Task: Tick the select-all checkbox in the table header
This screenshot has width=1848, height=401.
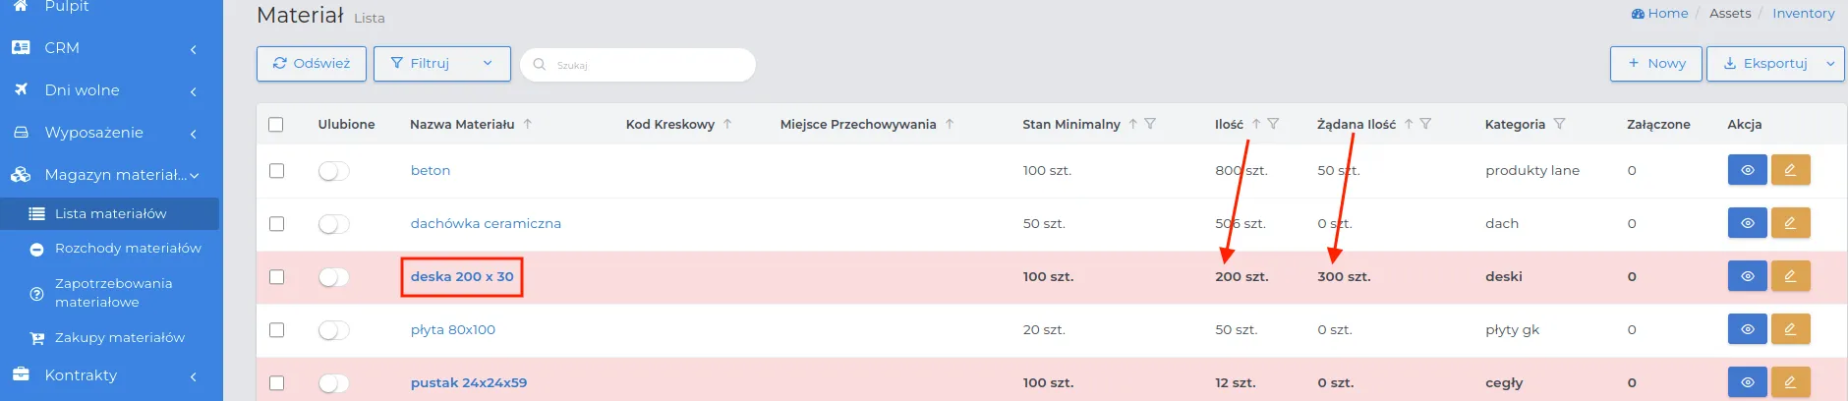Action: coord(276,125)
